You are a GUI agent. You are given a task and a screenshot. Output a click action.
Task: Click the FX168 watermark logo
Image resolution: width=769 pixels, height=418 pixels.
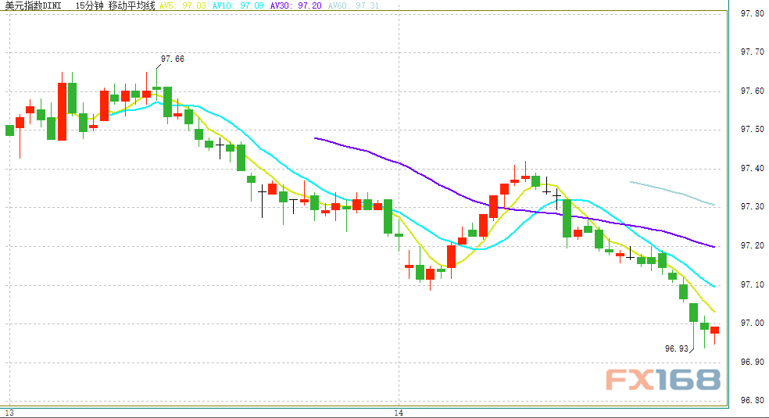[662, 380]
